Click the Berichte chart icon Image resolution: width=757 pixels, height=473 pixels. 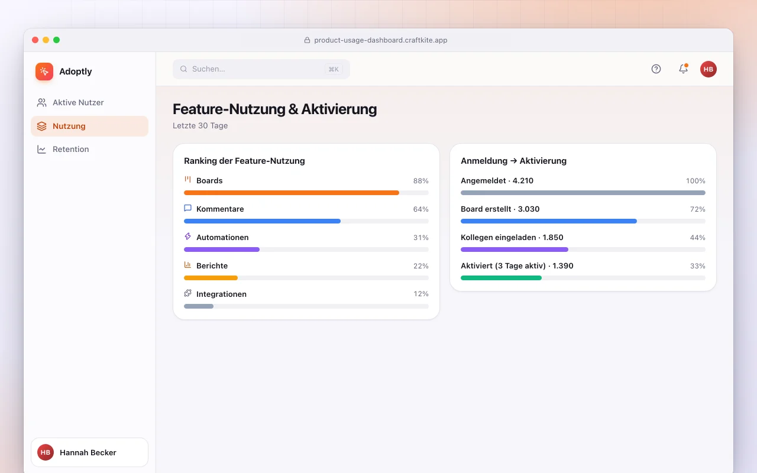coord(187,265)
